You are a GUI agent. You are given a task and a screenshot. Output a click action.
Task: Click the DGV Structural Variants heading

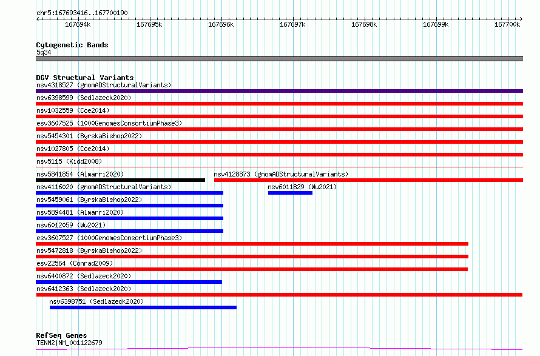(x=85, y=78)
